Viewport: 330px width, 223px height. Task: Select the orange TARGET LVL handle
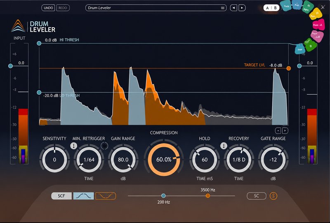[289, 68]
